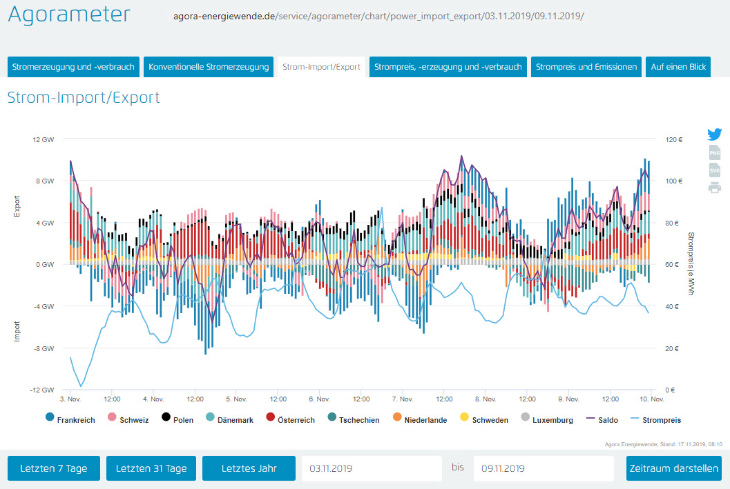Download chart as SVG file
Screen dimensions: 730x489
click(x=715, y=170)
